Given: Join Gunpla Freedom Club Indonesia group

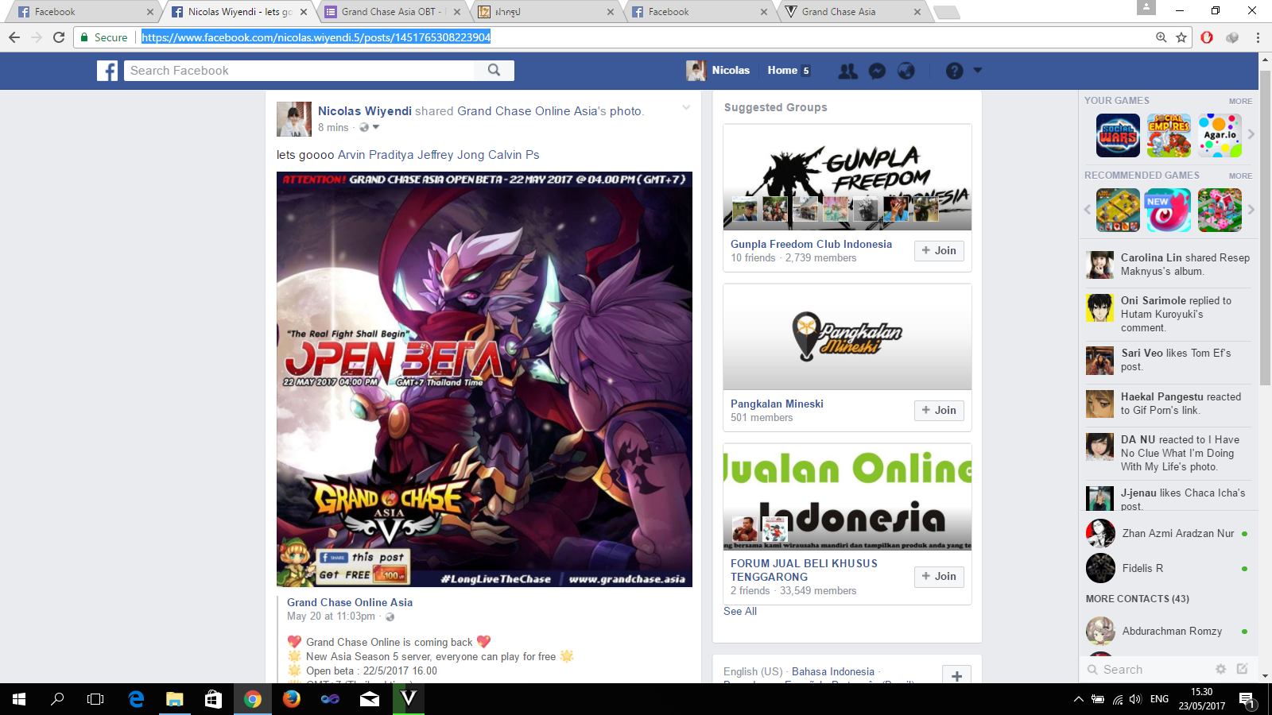Looking at the screenshot, I should pyautogui.click(x=939, y=250).
